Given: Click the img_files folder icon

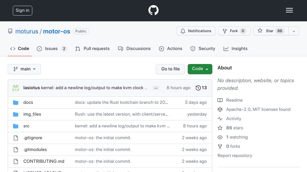Looking at the screenshot, I should click(x=16, y=114).
